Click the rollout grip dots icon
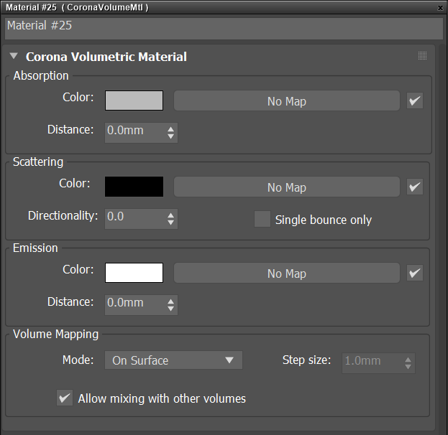 tap(422, 55)
